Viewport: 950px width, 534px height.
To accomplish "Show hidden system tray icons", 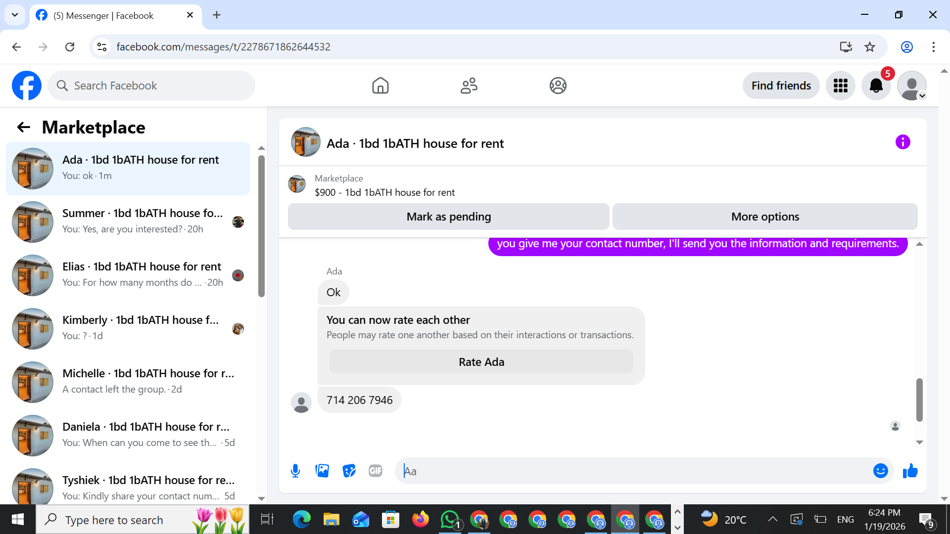I will click(x=772, y=519).
